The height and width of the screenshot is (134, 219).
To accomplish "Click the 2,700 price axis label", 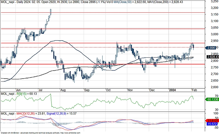I will point(215,74).
